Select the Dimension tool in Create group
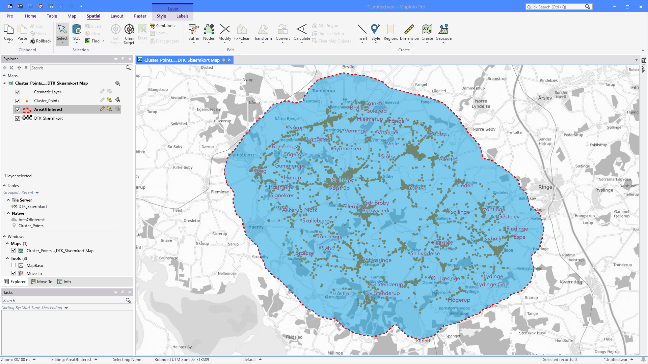This screenshot has width=648, height=364. (x=409, y=33)
